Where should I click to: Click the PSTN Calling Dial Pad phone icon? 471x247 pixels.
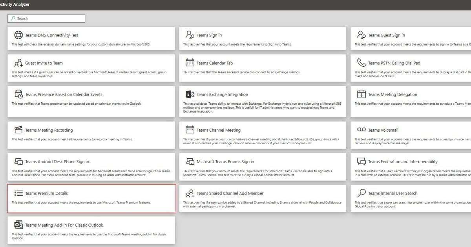point(361,63)
